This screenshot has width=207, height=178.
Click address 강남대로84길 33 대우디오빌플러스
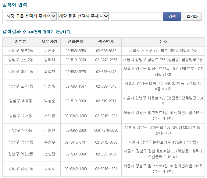[163, 154]
